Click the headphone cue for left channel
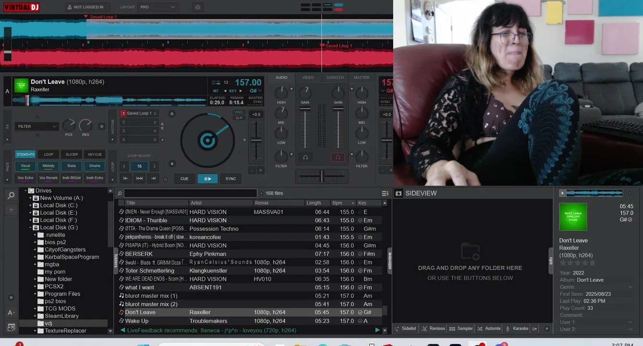 coord(305,157)
